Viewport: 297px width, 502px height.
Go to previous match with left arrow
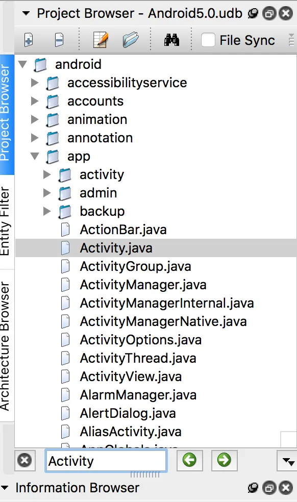[190, 460]
